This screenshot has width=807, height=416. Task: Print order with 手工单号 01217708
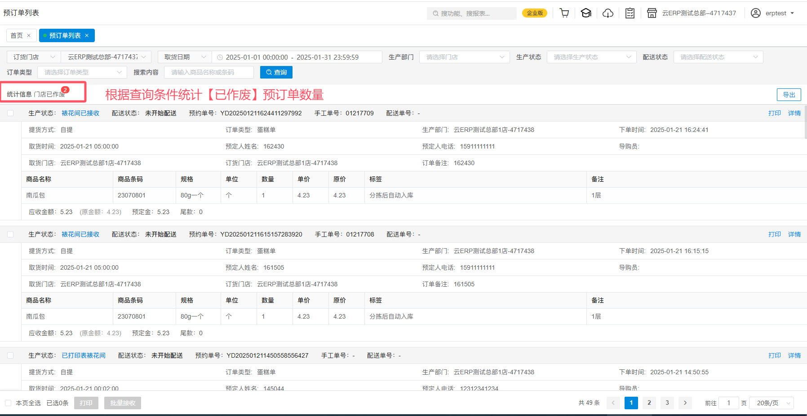pyautogui.click(x=775, y=234)
